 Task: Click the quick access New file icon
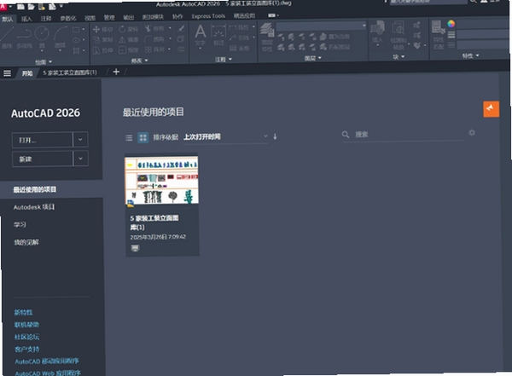(x=20, y=6)
